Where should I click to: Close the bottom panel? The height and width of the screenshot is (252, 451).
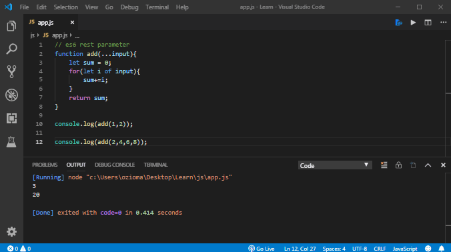point(443,165)
